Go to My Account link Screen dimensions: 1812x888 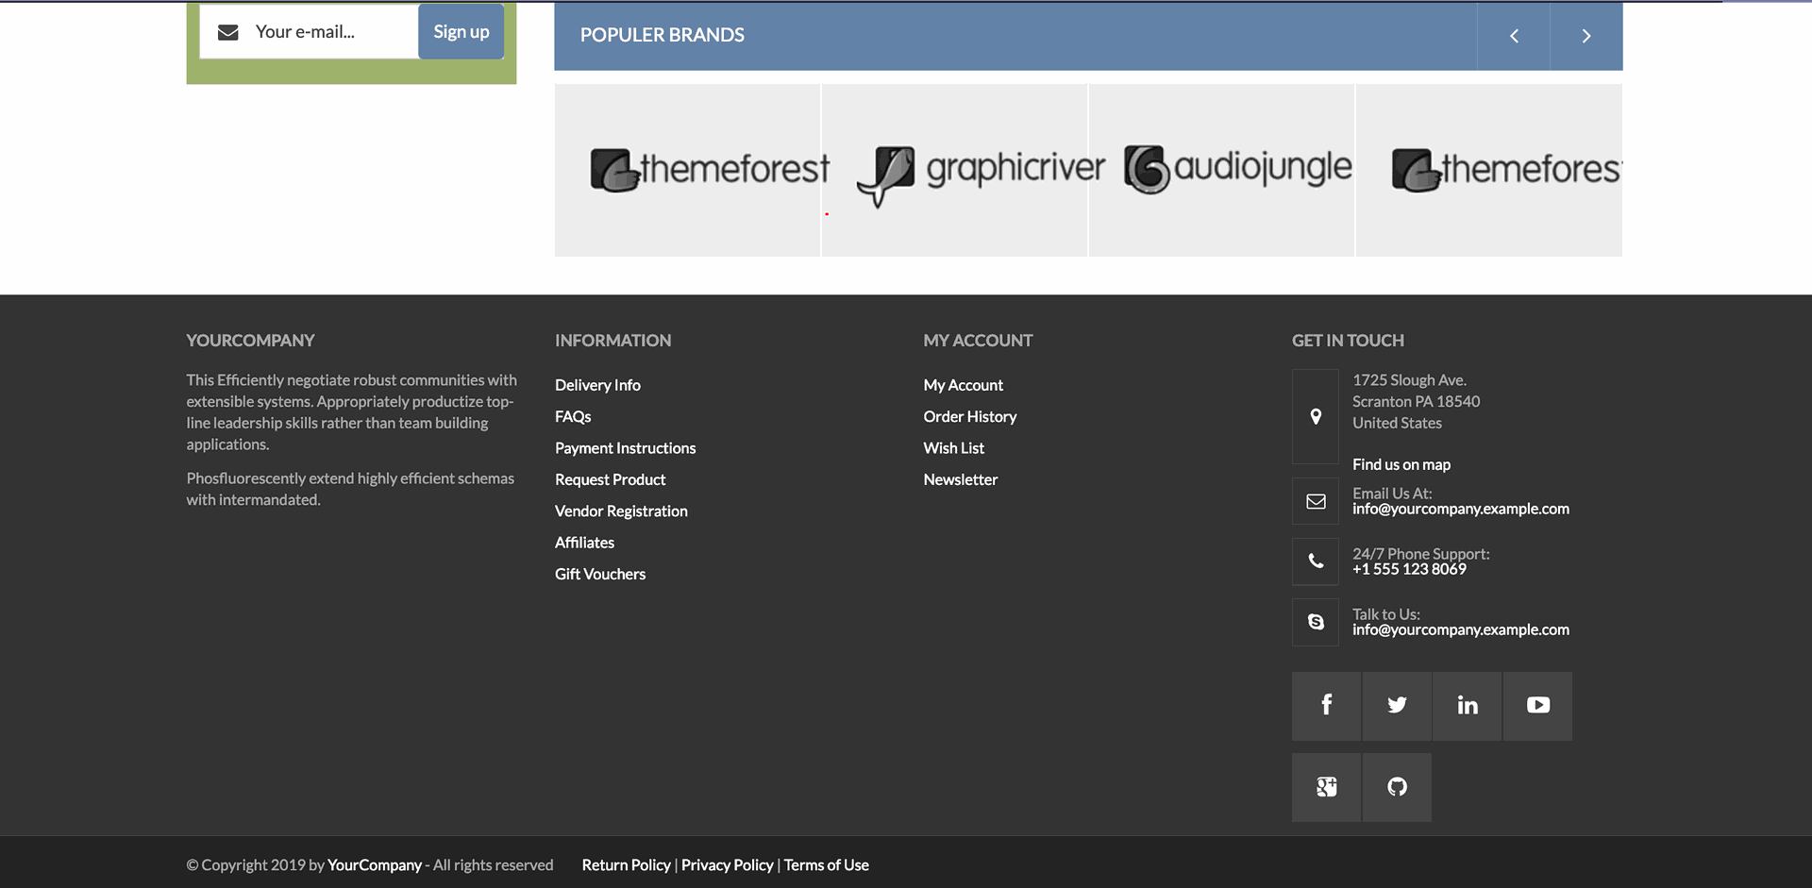[x=963, y=385]
